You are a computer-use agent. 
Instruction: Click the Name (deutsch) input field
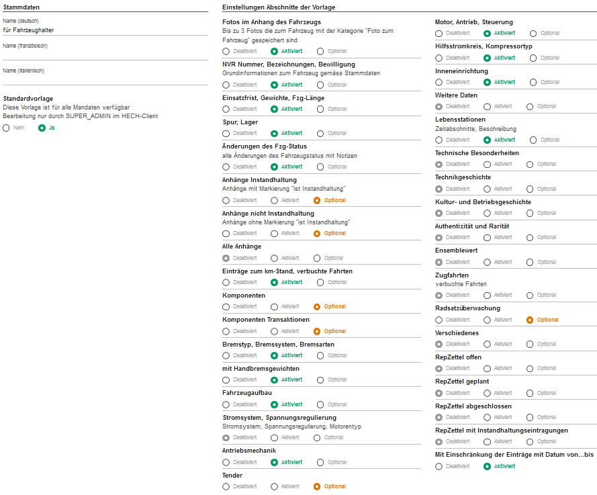(x=105, y=30)
